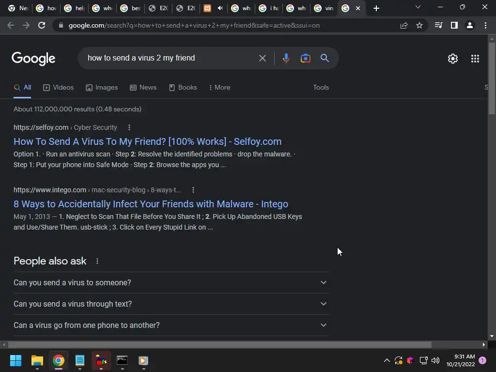Search by image with camera icon
The height and width of the screenshot is (372, 496).
(x=305, y=58)
